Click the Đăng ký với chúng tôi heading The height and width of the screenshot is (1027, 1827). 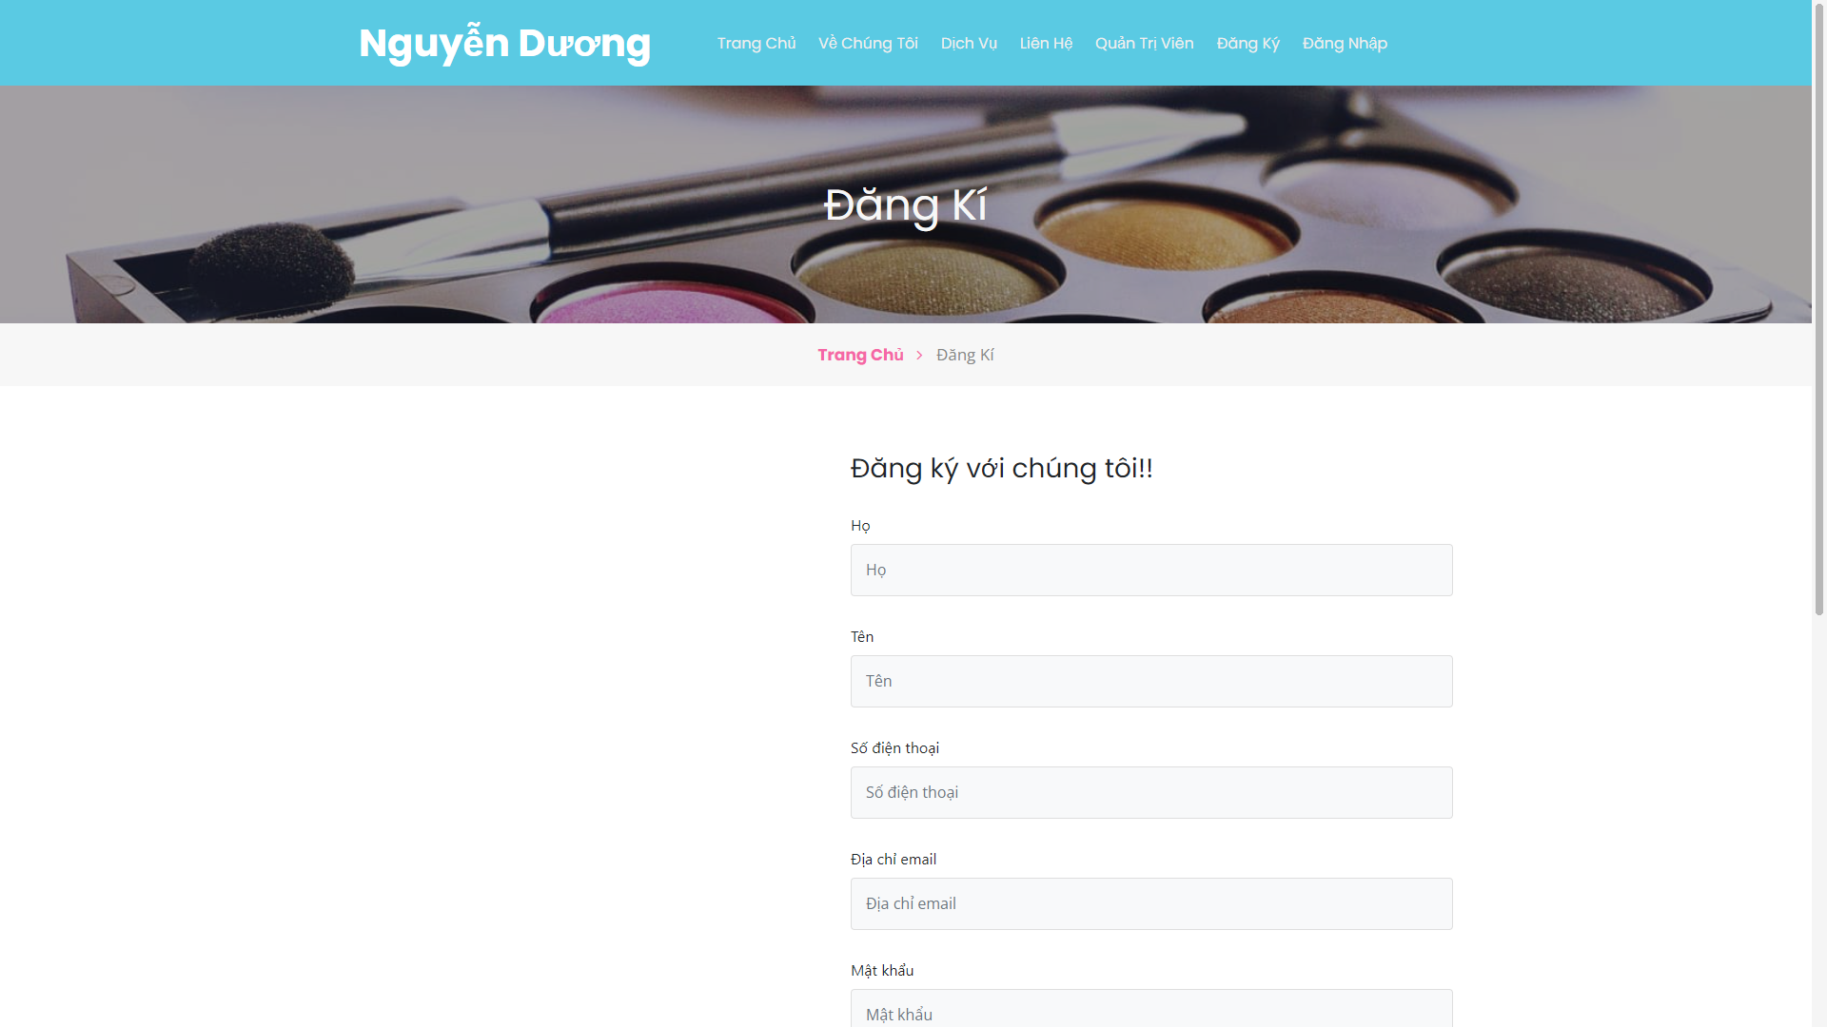[1001, 468]
